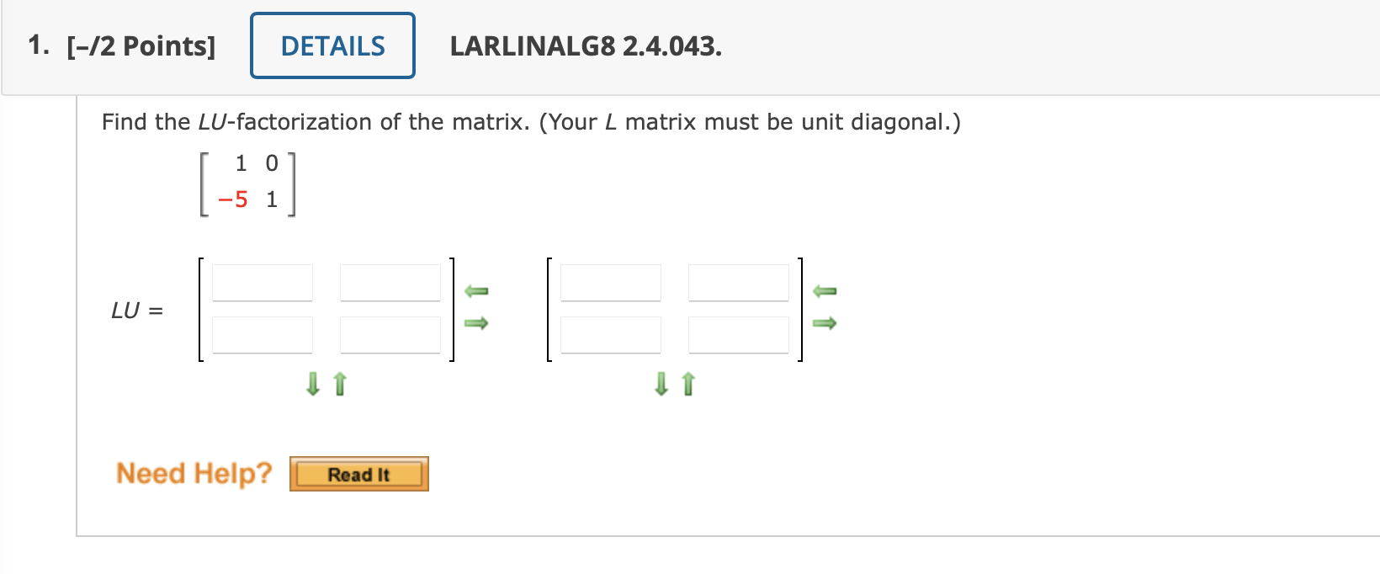
Task: Click the green up arrow under the L matrix
Action: click(337, 385)
